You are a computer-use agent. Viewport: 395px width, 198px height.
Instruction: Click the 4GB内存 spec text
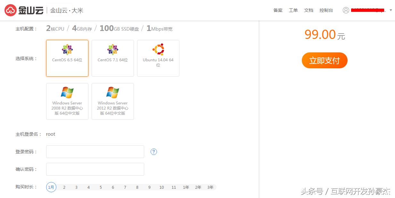(82, 28)
